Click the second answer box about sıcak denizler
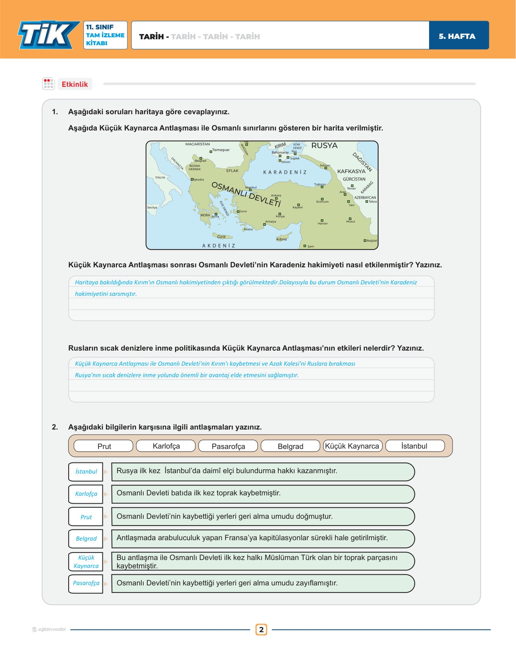Viewport: 516px width, 656px height. [251, 380]
